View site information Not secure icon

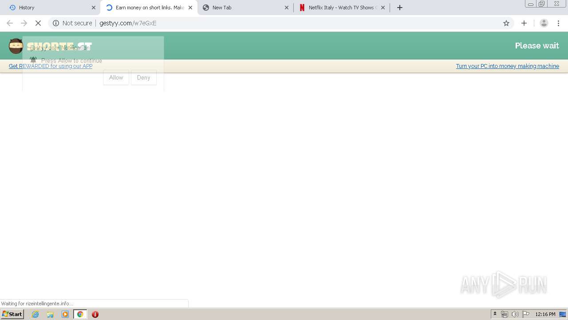56,23
